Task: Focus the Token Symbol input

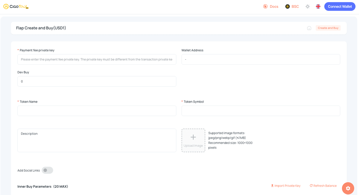Action: click(x=261, y=111)
